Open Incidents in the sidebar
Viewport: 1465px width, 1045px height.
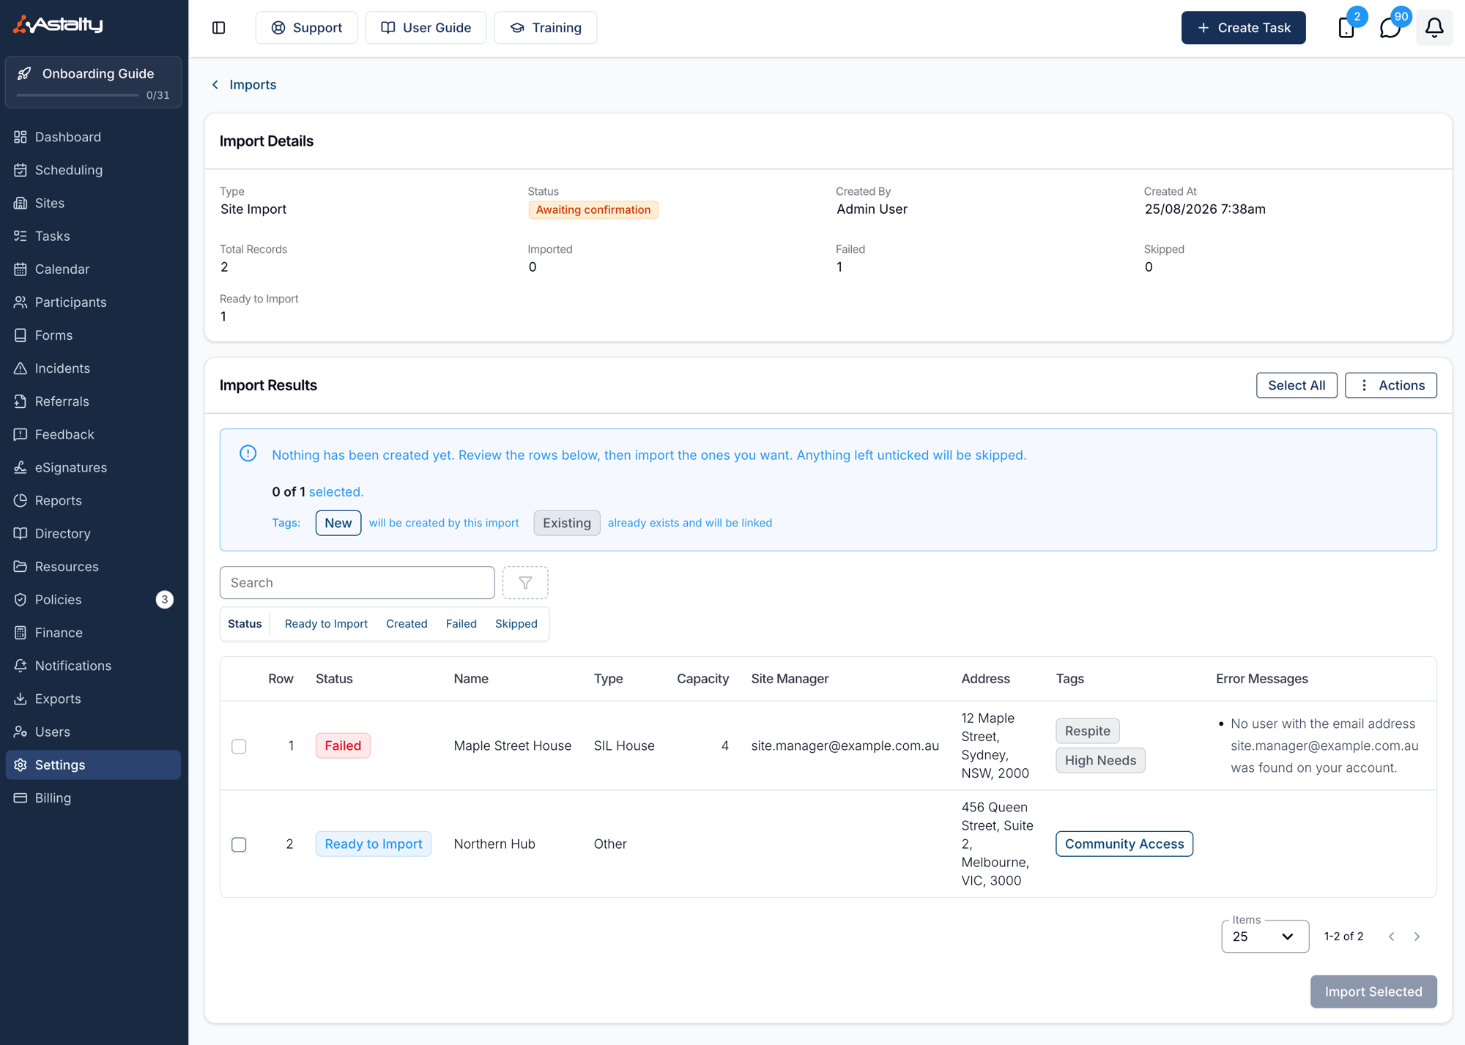click(x=93, y=368)
